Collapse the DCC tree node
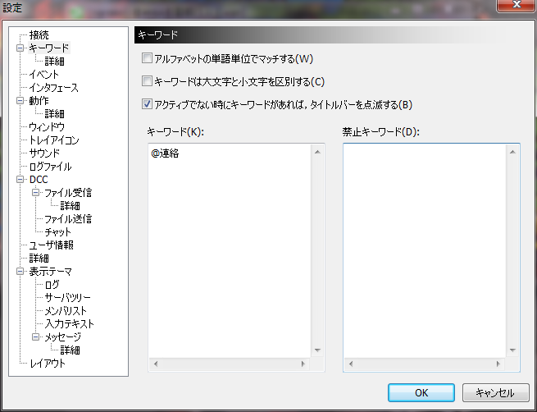The width and height of the screenshot is (537, 412). pyautogui.click(x=20, y=179)
